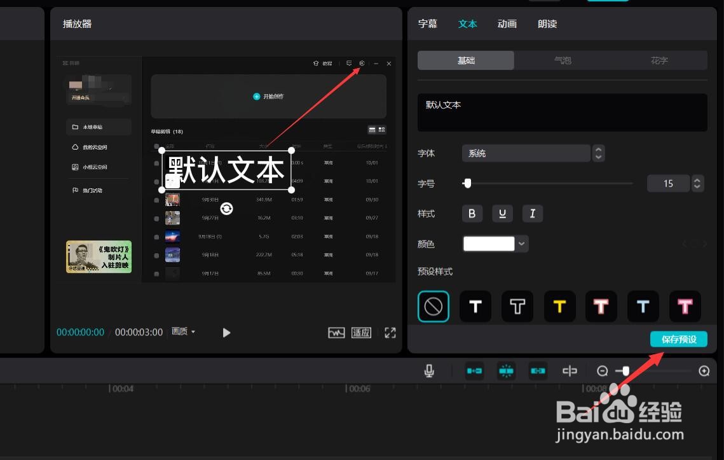Toggle main track magnet in timeline toolbar
The width and height of the screenshot is (724, 460).
click(x=474, y=371)
